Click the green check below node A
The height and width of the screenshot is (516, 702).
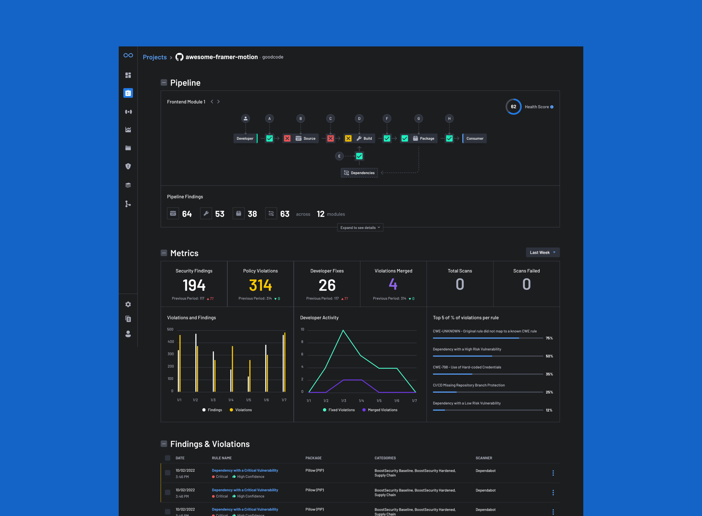pyautogui.click(x=269, y=138)
